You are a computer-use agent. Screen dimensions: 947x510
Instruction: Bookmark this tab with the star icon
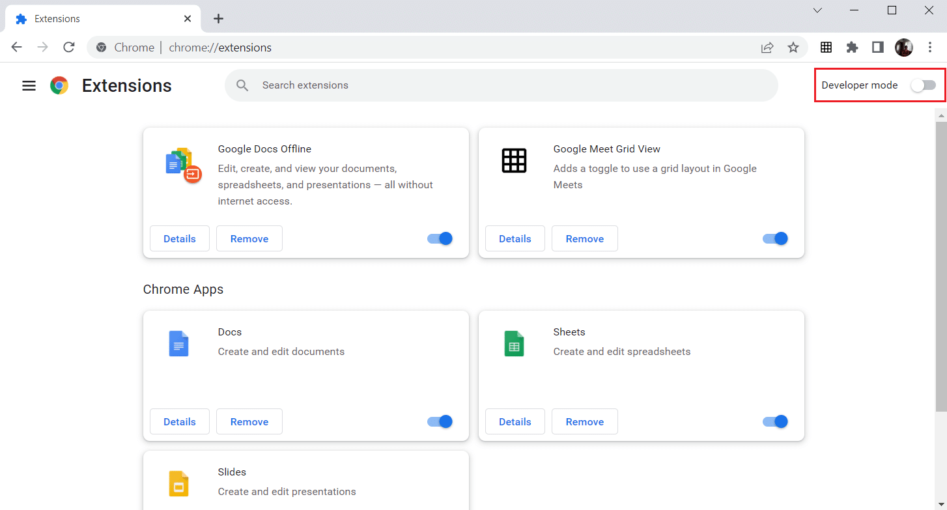793,47
